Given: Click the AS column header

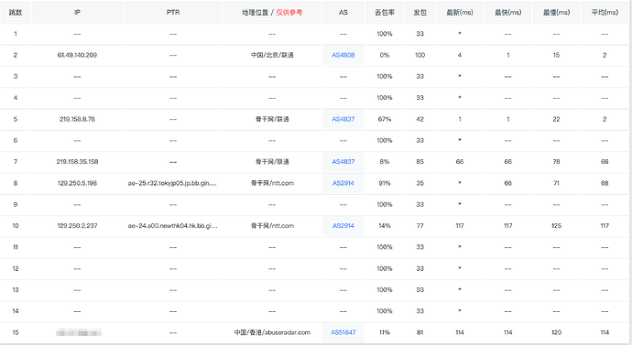Looking at the screenshot, I should click(x=343, y=13).
